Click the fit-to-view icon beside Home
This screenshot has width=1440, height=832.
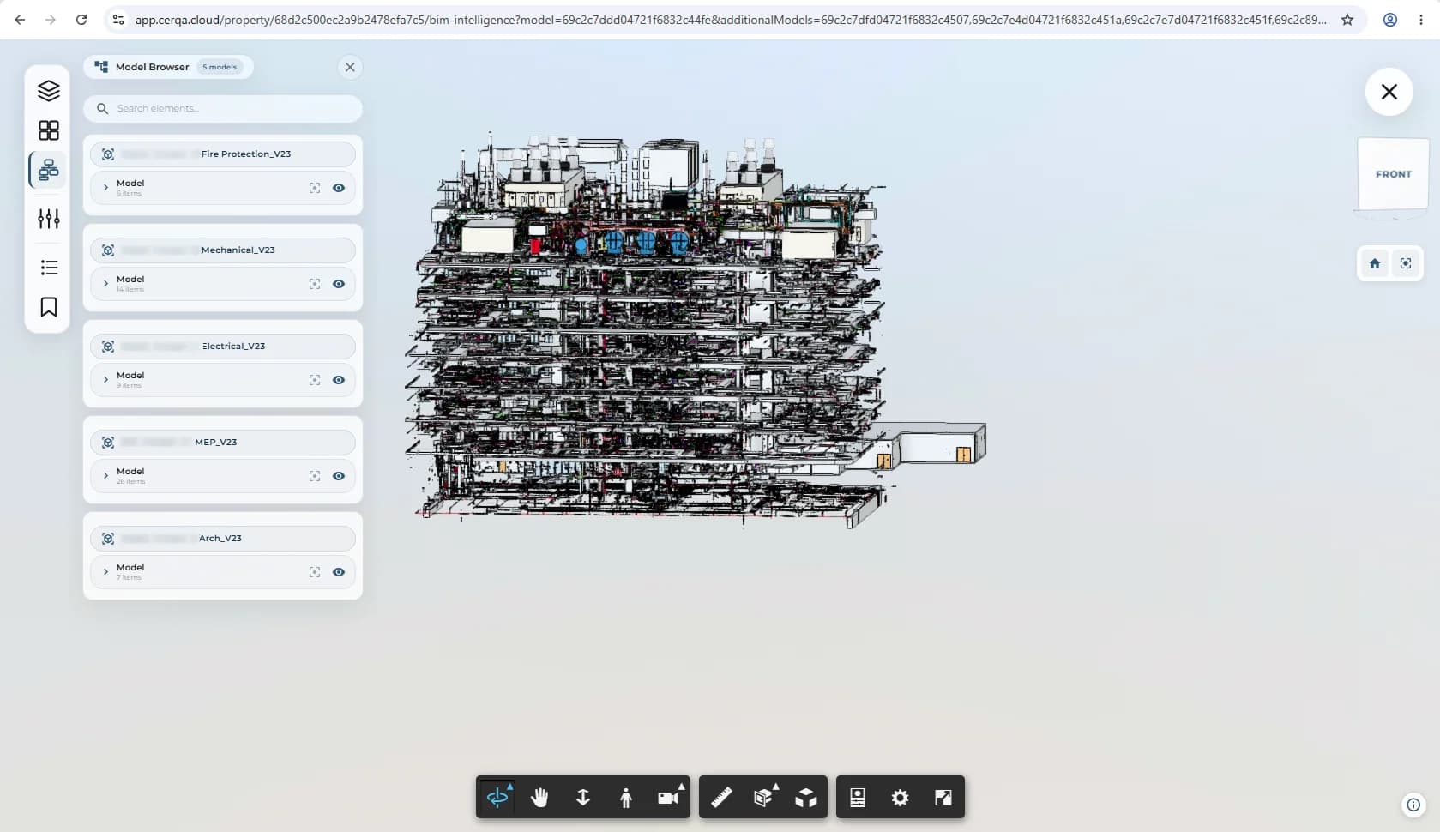(1406, 263)
